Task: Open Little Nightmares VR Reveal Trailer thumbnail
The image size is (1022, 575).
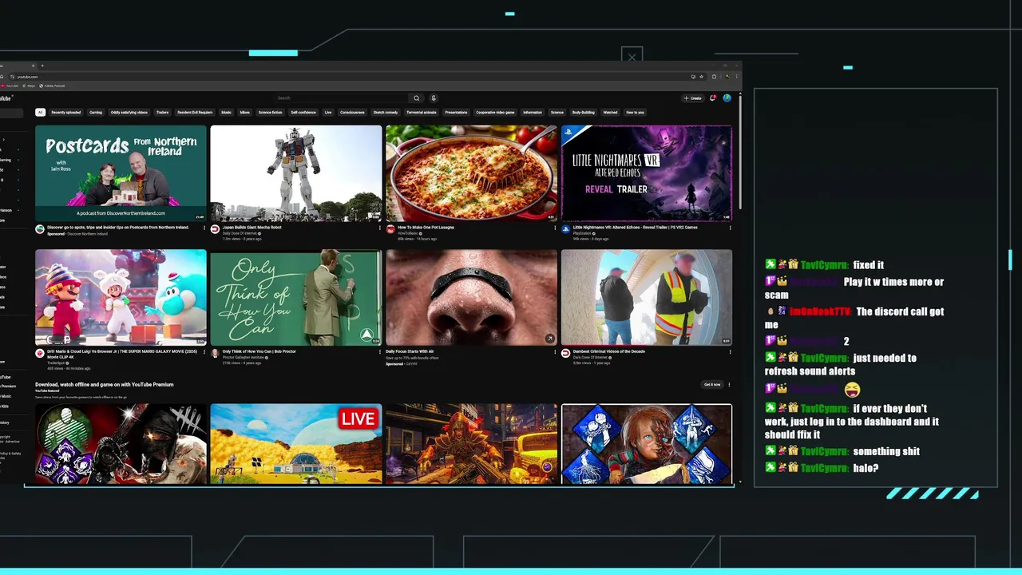Action: 647,173
